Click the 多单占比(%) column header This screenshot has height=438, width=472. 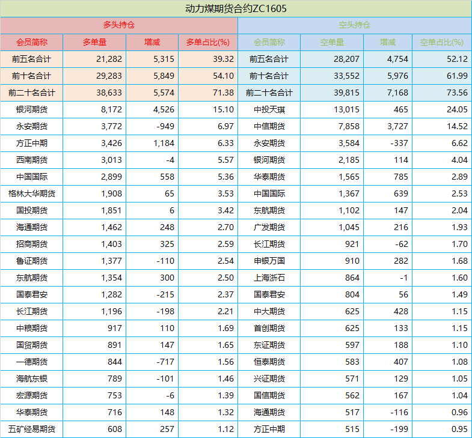click(x=207, y=42)
